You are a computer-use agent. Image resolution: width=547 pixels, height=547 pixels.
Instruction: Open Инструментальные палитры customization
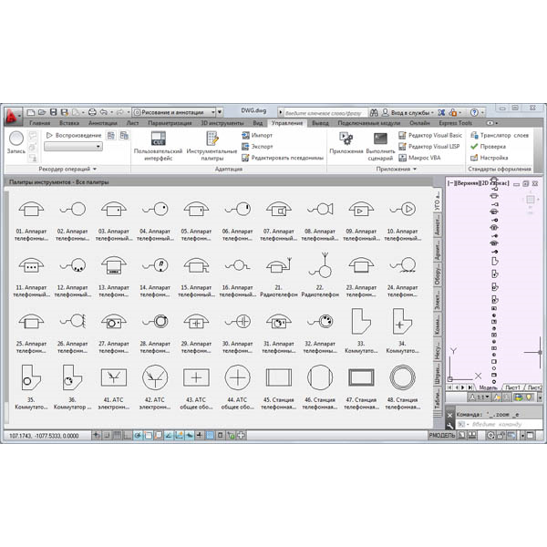coord(212,146)
